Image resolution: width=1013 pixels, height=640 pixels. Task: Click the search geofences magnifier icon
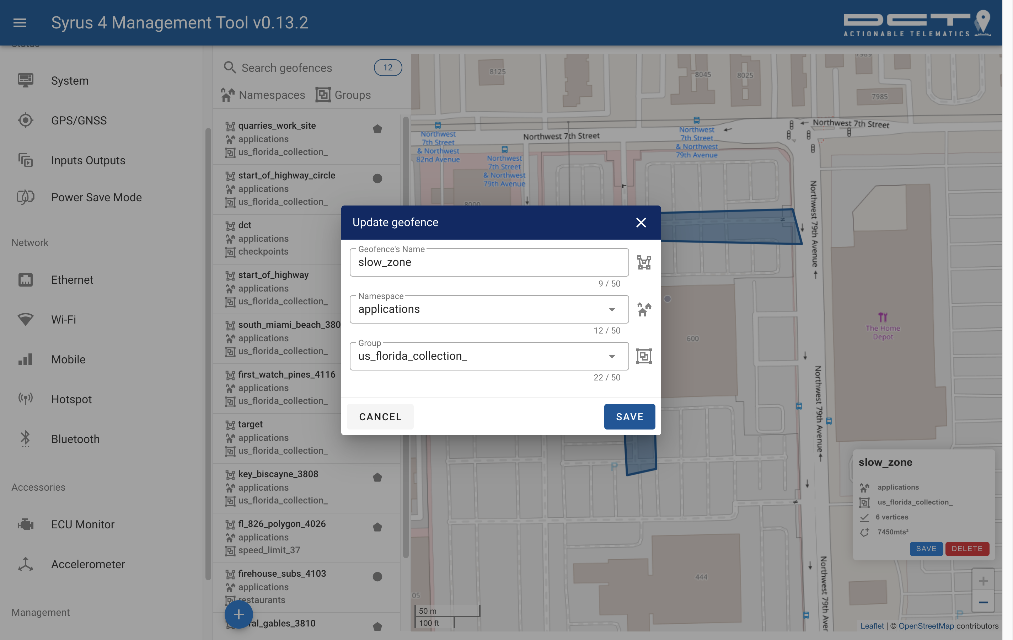coord(230,67)
